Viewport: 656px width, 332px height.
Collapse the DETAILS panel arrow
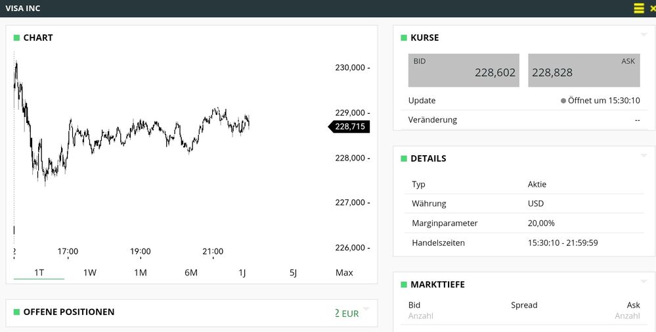tap(644, 155)
